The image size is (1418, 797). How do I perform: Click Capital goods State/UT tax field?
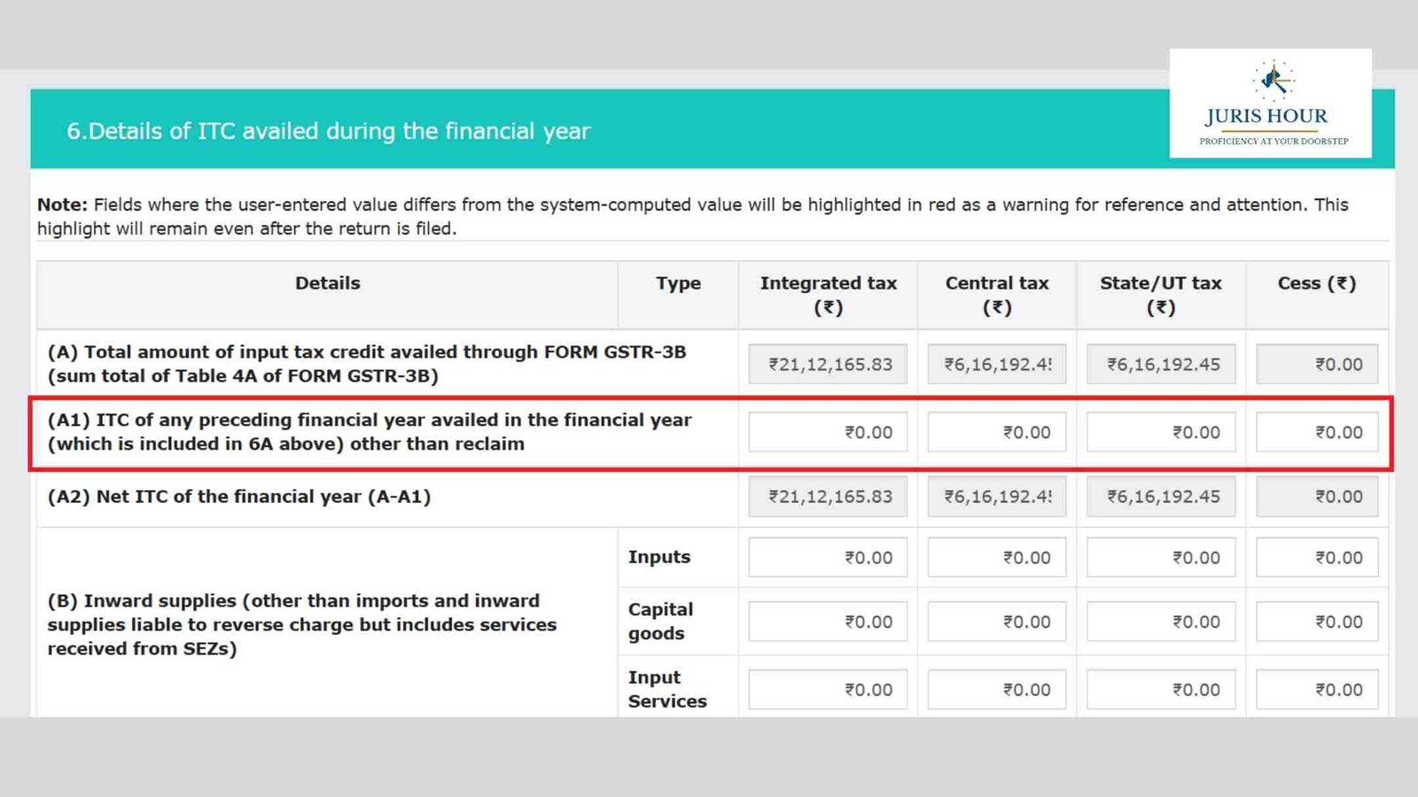pos(1160,622)
